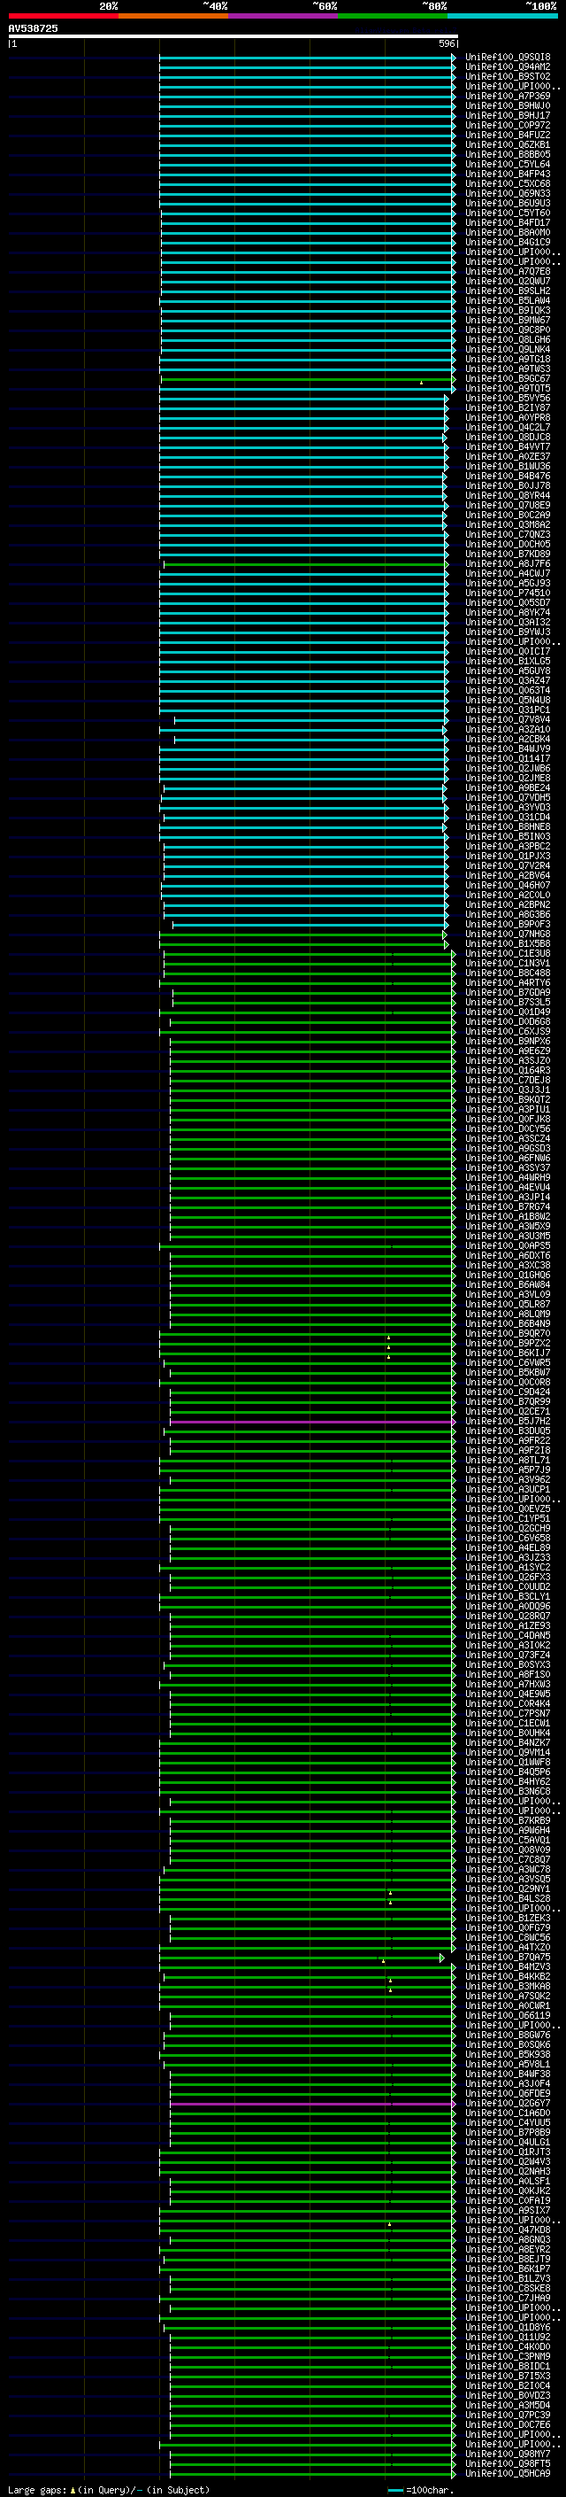Select hit label UniRef100_C6VWR5
Viewport: 566px width, 2497px height.
pyautogui.click(x=508, y=1363)
